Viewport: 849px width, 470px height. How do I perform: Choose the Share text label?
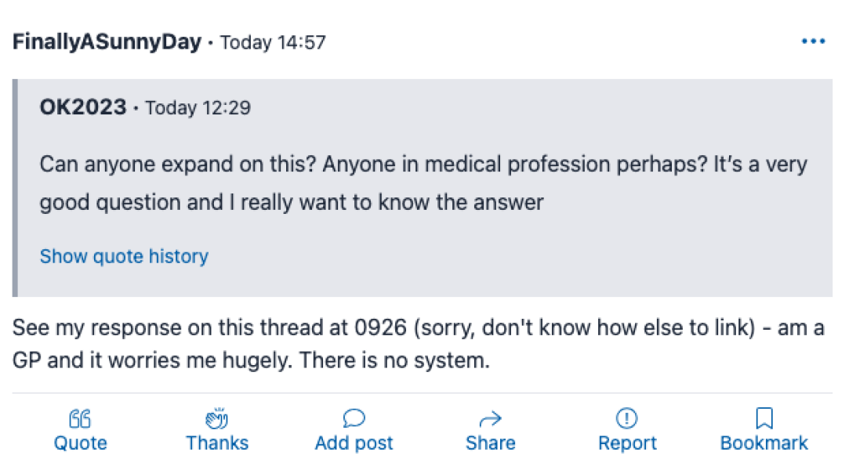click(x=490, y=443)
